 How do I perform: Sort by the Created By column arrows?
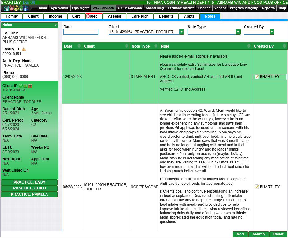(284, 46)
